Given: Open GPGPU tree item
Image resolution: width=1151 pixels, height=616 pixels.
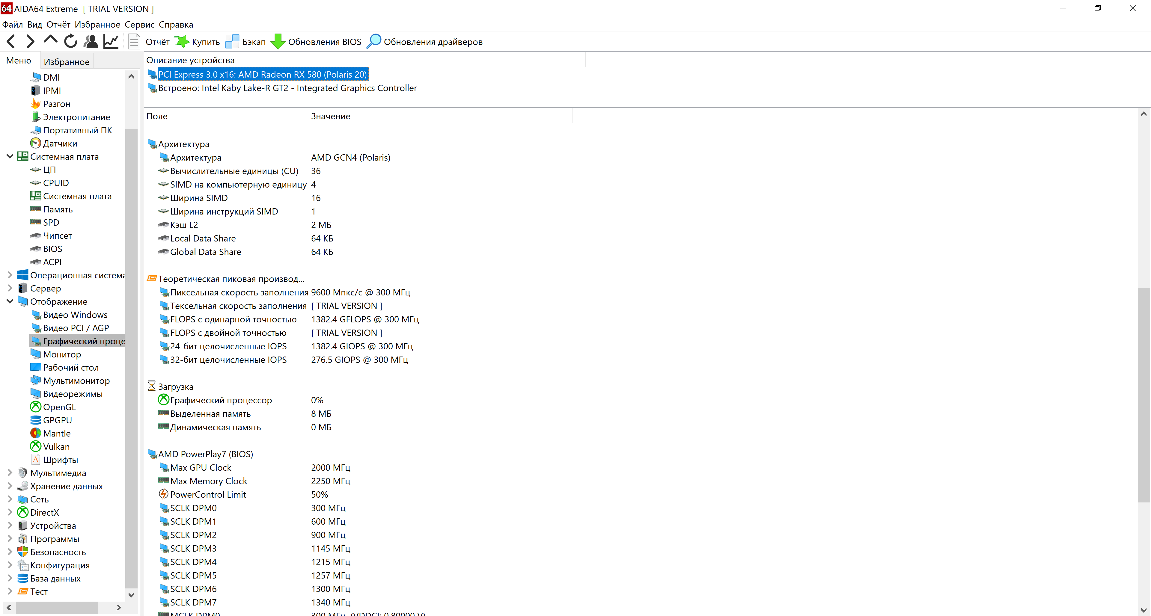Looking at the screenshot, I should [51, 420].
